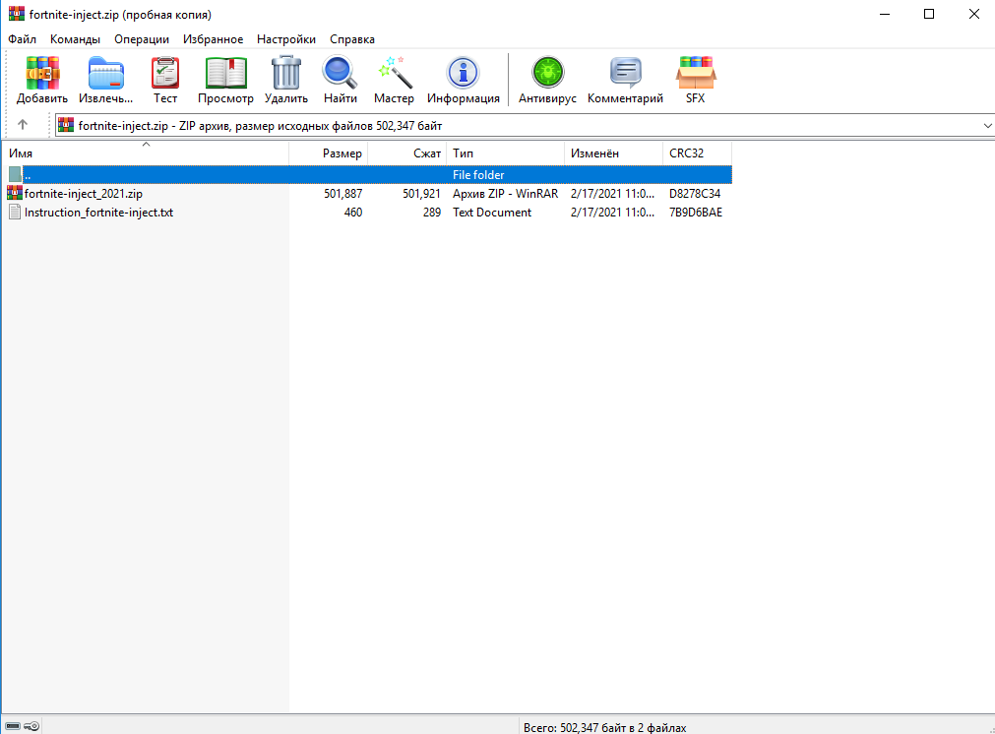Click the archive icon in address bar
The image size is (995, 734).
coord(66,125)
